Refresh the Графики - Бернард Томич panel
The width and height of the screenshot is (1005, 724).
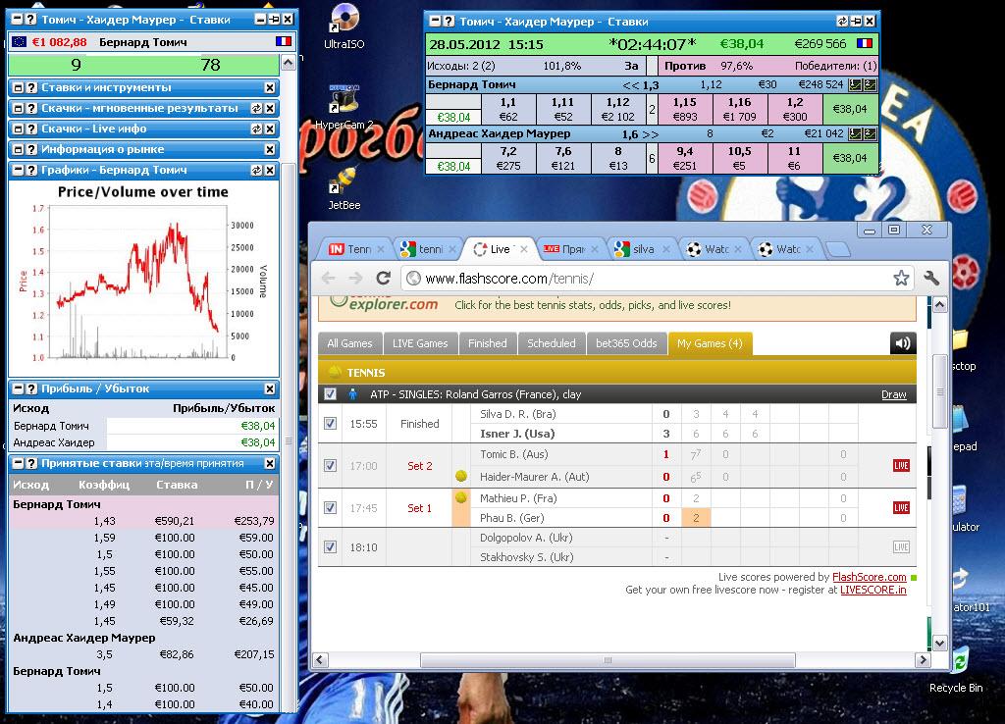tap(270, 170)
